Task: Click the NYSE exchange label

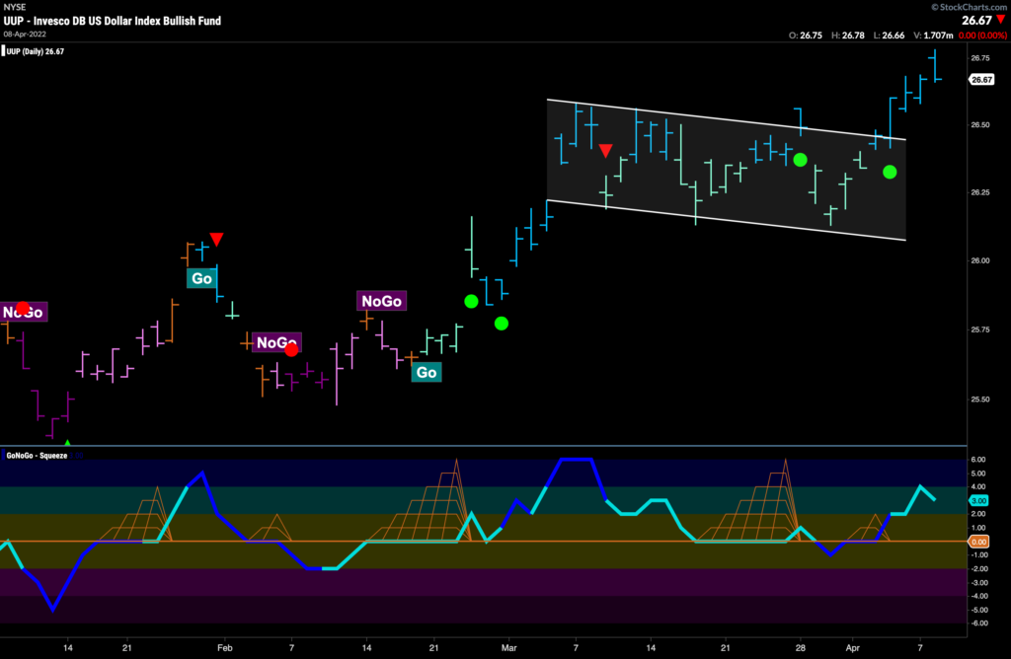Action: [14, 7]
